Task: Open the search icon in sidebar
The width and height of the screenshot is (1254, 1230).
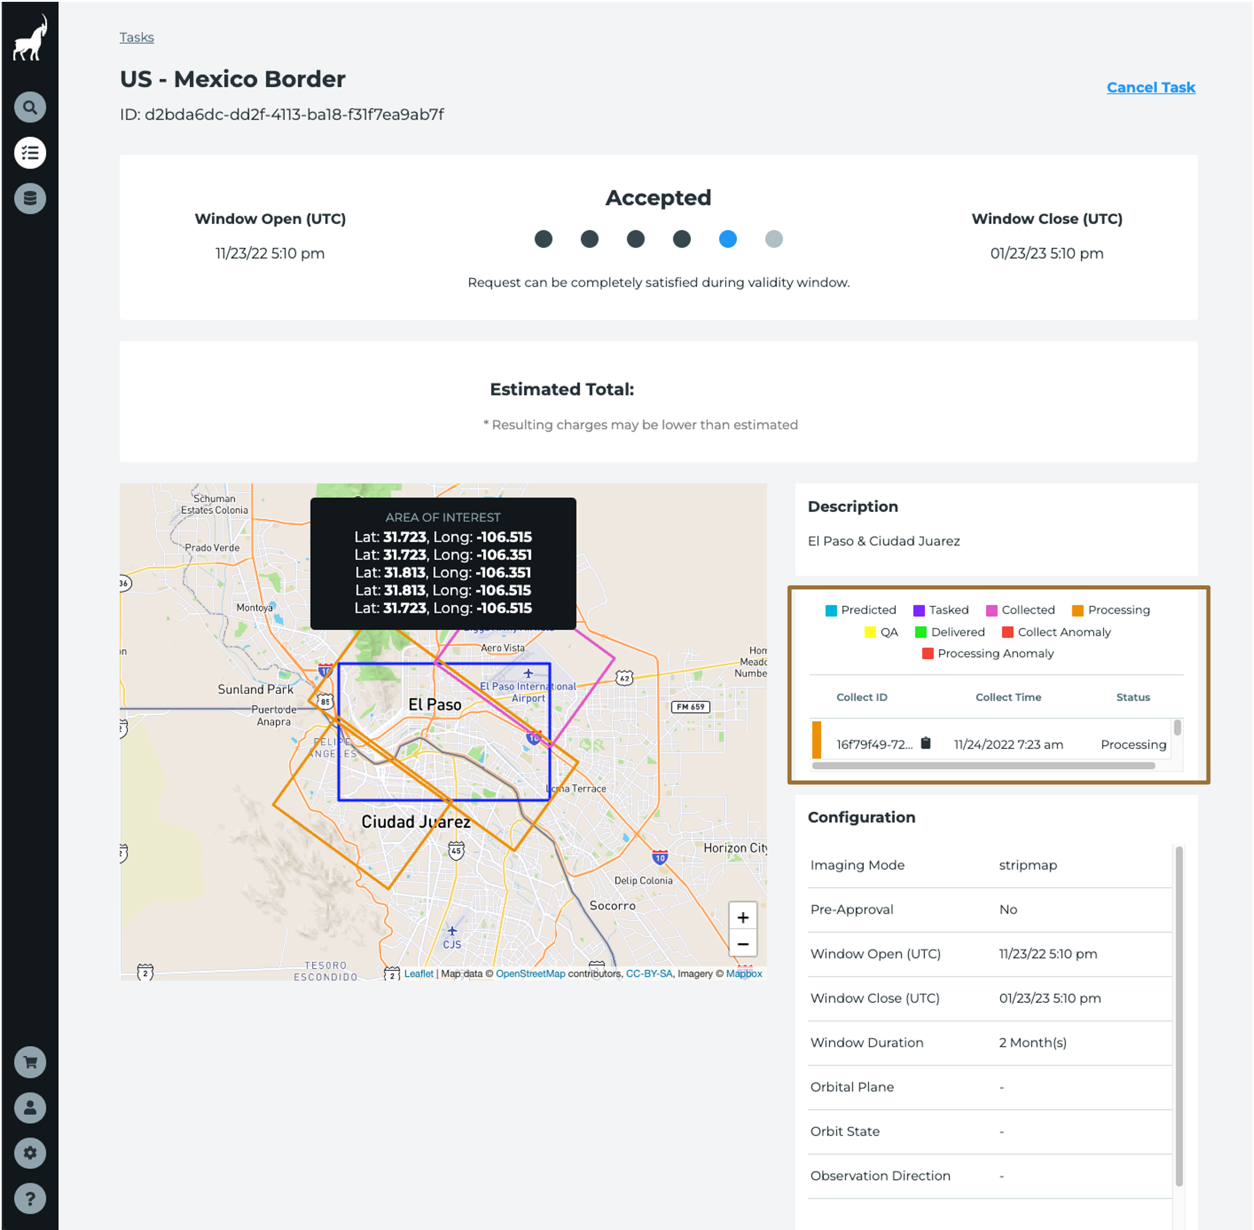Action: click(30, 107)
